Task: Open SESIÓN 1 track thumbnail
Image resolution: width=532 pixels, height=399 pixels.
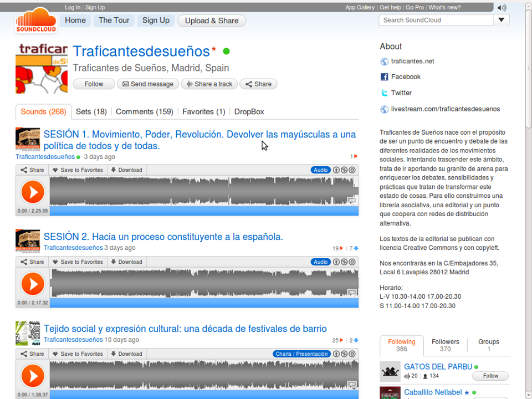Action: point(28,139)
